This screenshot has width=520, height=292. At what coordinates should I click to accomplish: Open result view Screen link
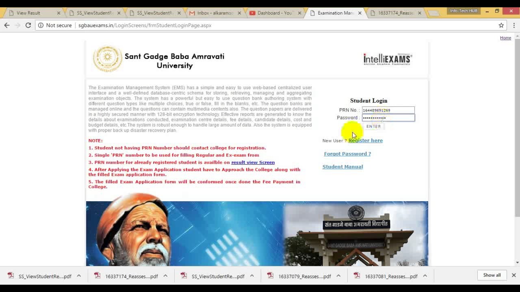click(253, 162)
